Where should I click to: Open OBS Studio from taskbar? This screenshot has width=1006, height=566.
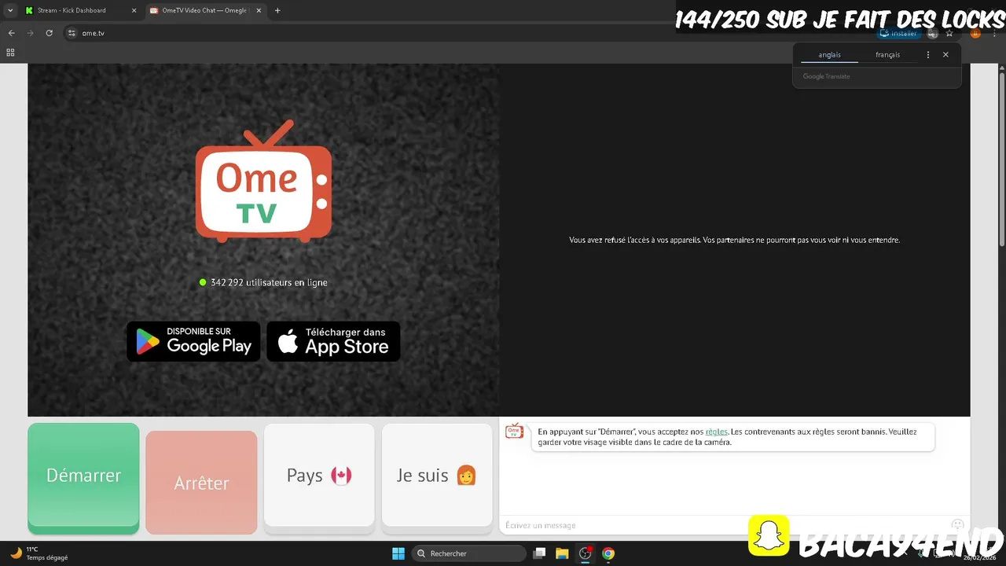585,553
